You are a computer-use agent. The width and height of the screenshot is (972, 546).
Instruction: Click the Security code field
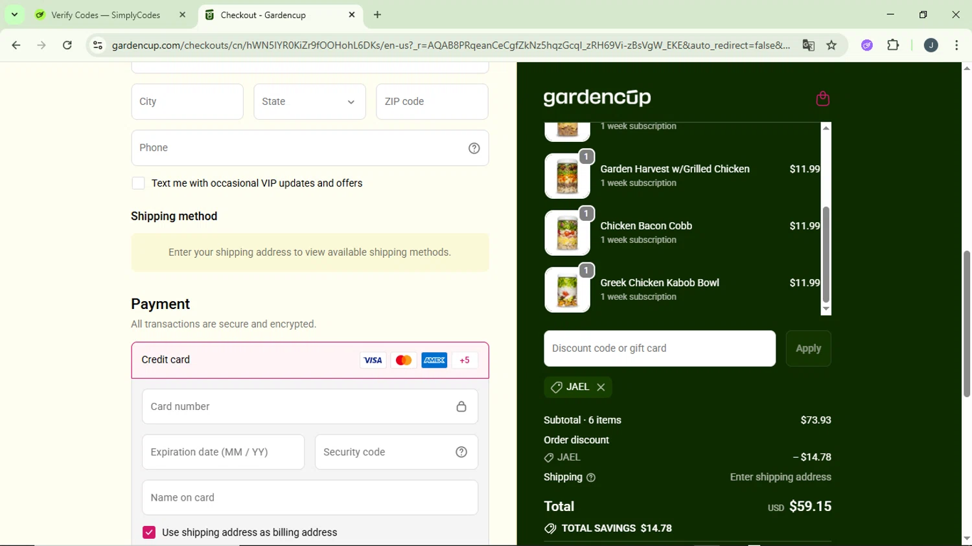coord(396,452)
